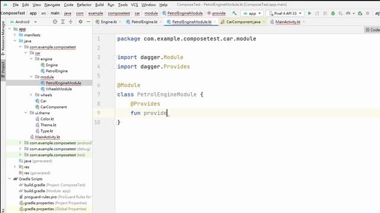Screen dimensions: 380x213
Task: Open the Android project view dropdown
Action: click(23, 22)
